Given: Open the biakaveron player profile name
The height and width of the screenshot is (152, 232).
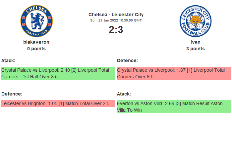Looking at the screenshot, I should pos(36,42).
